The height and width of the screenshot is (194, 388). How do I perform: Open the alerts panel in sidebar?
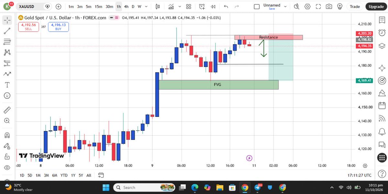(382, 33)
